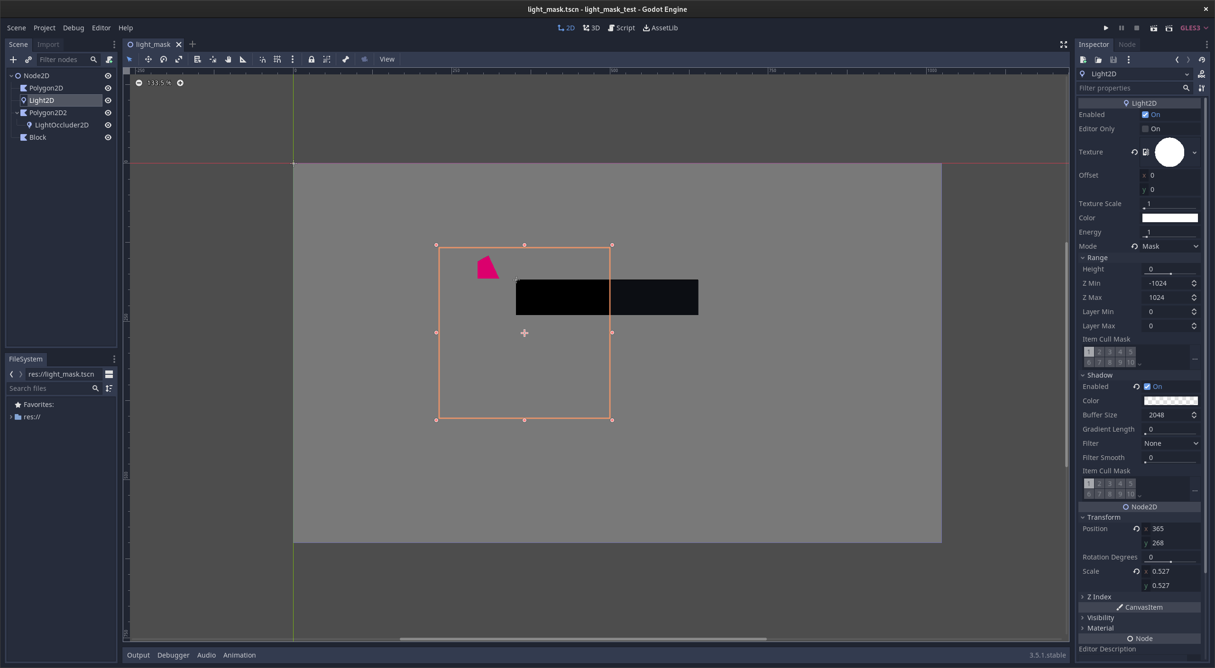
Task: Switch to the Node tab
Action: [1127, 45]
